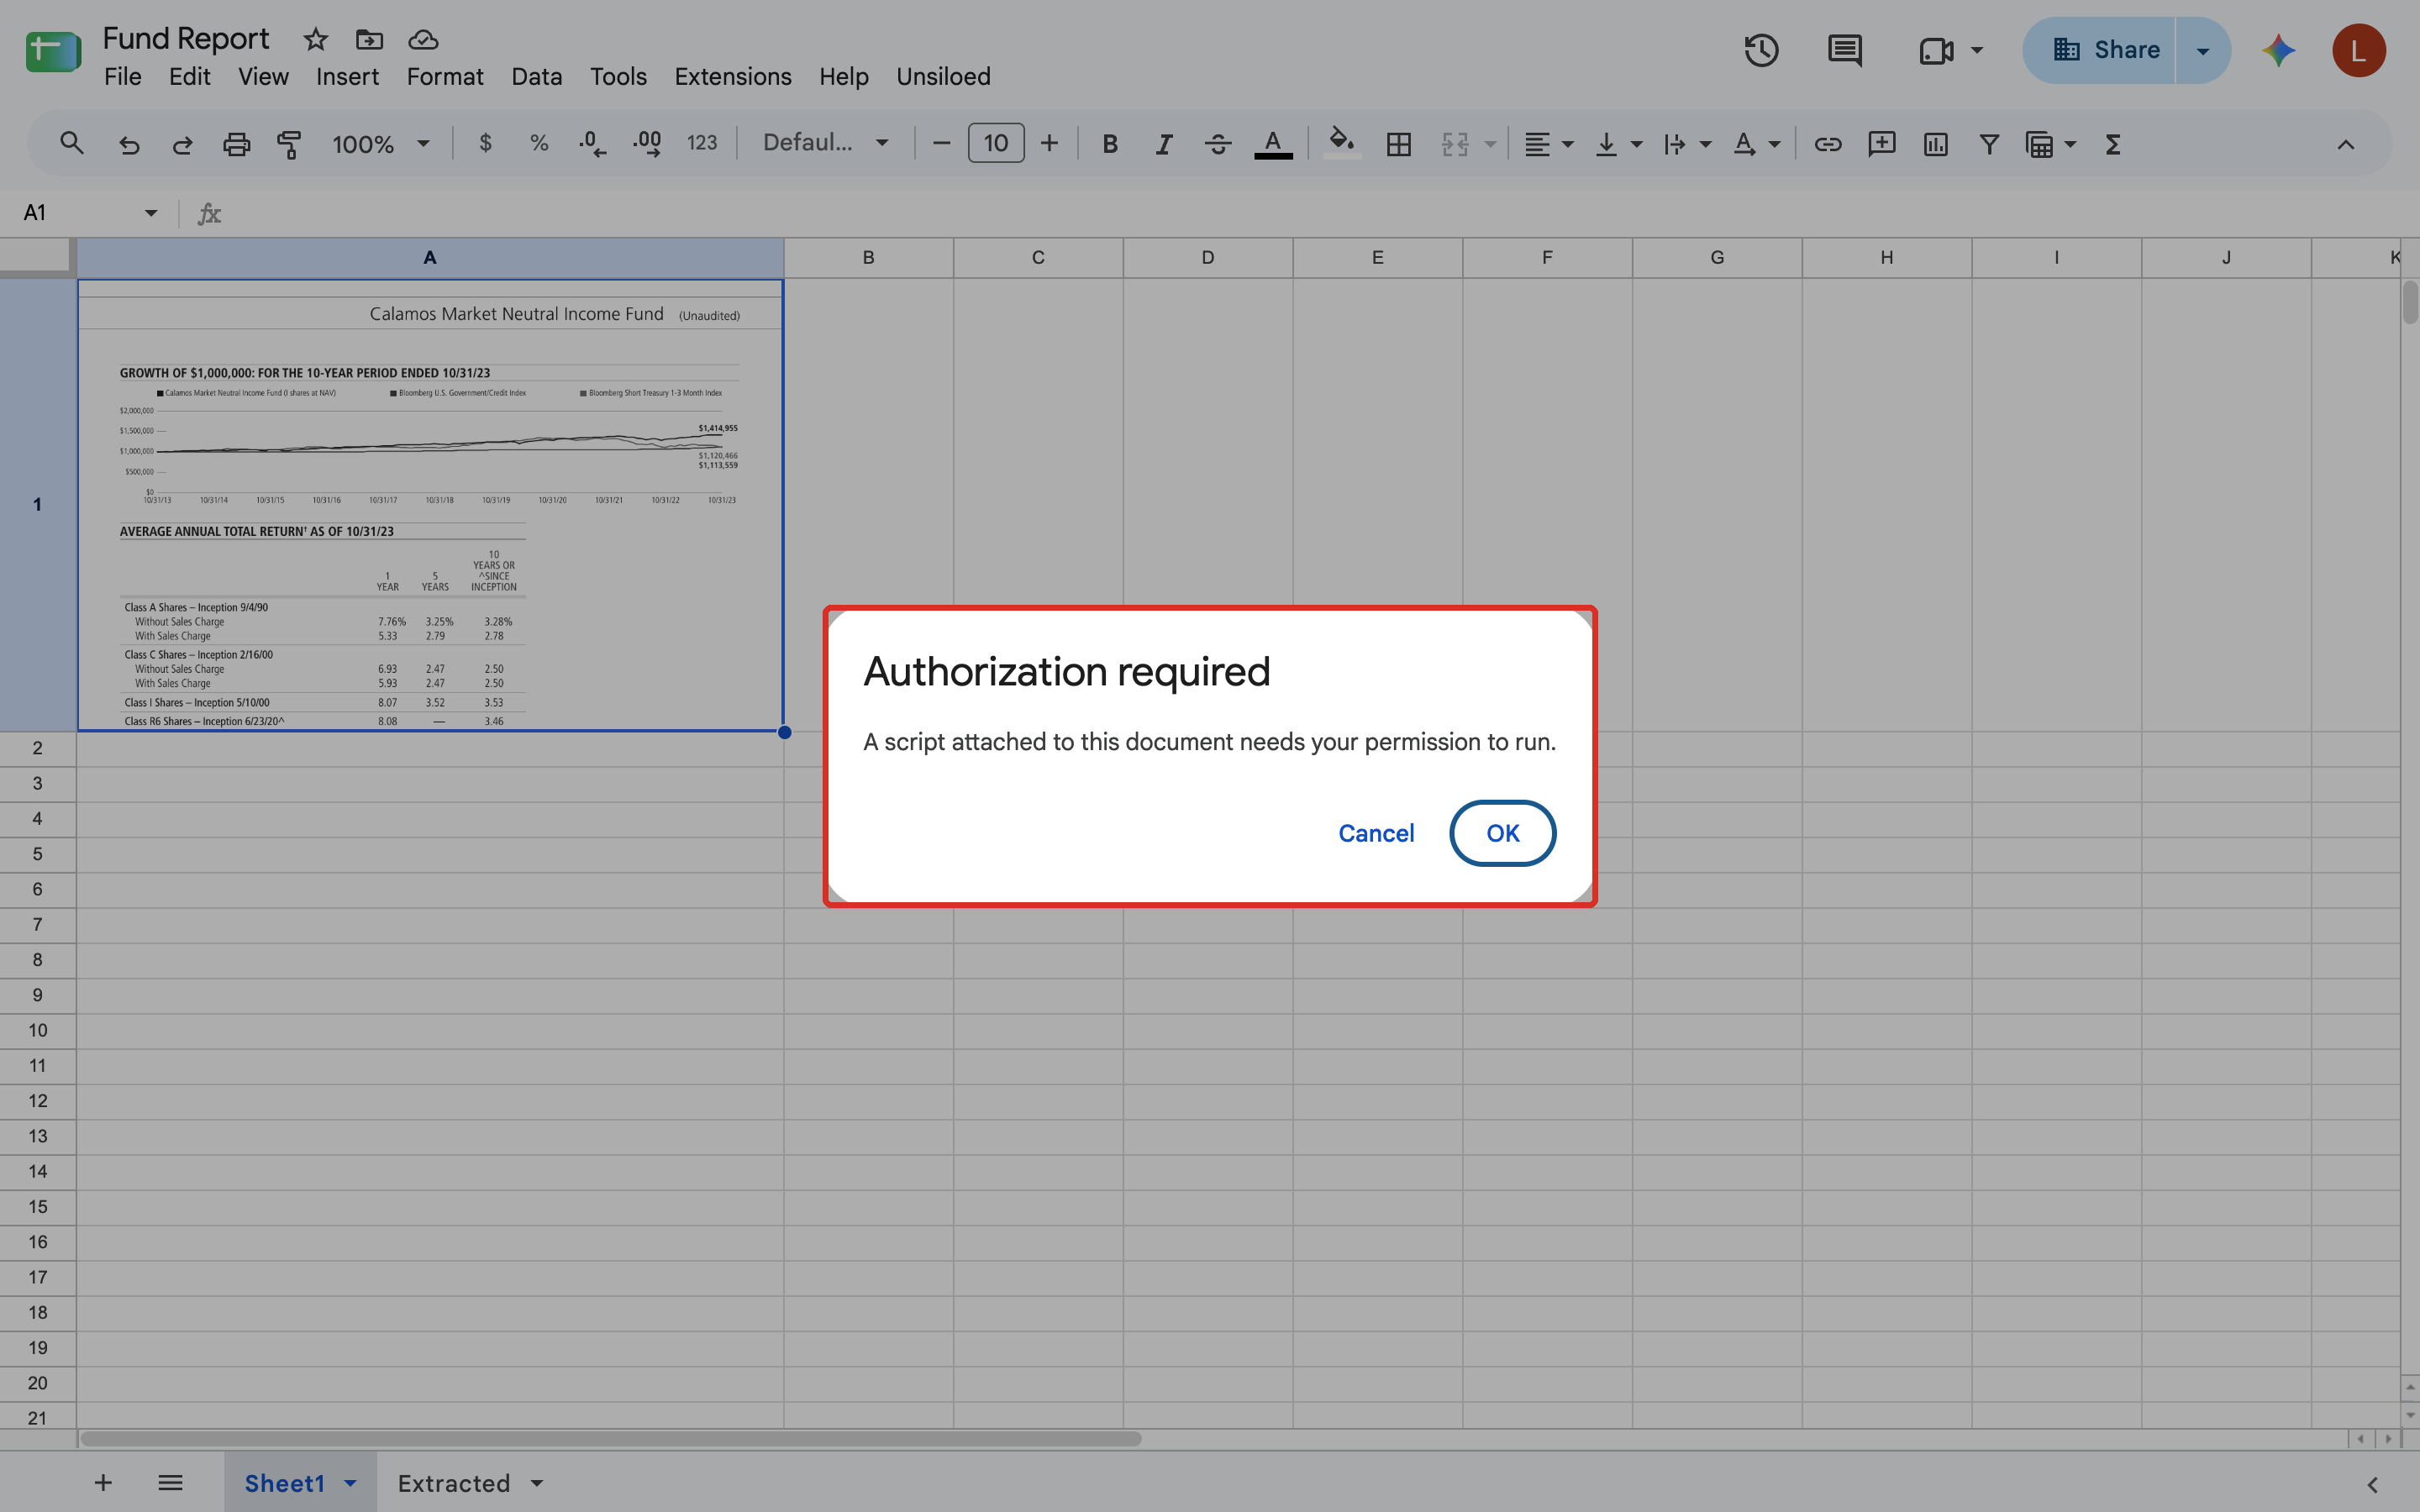Open the comments panel icon
This screenshot has width=2420, height=1512.
[x=1844, y=50]
